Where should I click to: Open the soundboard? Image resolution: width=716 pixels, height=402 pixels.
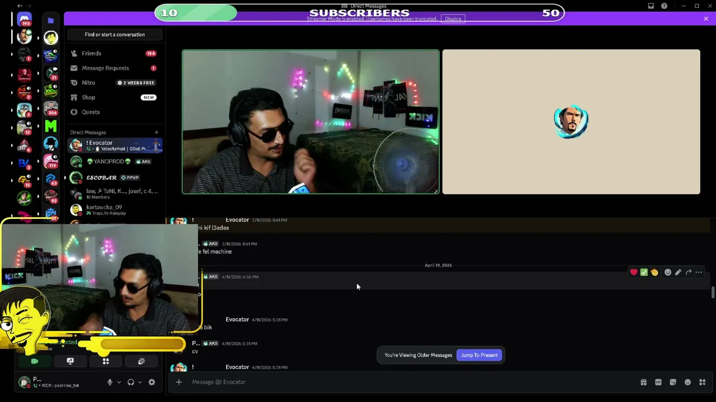click(142, 361)
